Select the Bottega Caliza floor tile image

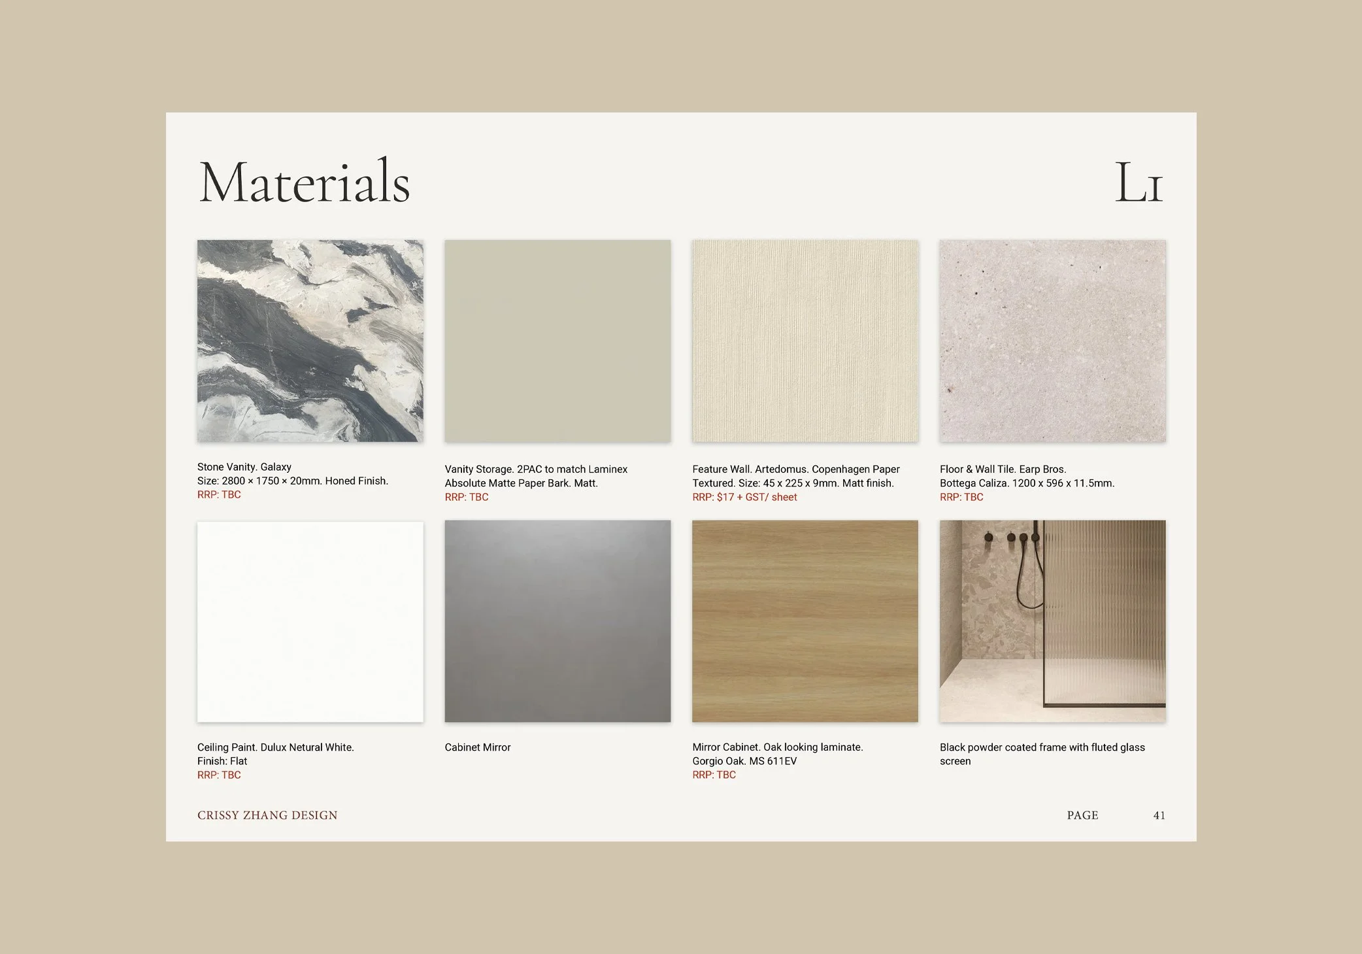(1052, 341)
